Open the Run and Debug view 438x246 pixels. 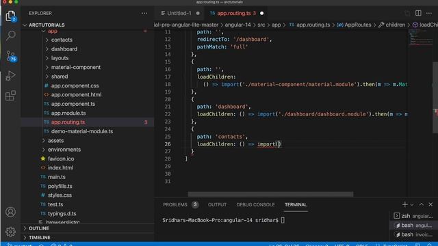coord(11,76)
